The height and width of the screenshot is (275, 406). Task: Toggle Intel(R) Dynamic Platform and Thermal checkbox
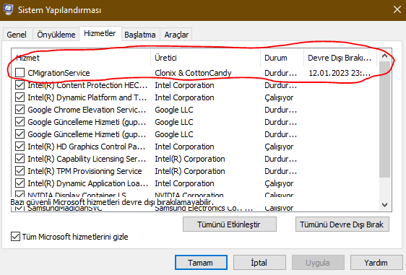tap(20, 97)
